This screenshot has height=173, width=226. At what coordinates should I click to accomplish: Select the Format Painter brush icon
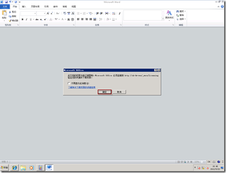(x=10, y=21)
